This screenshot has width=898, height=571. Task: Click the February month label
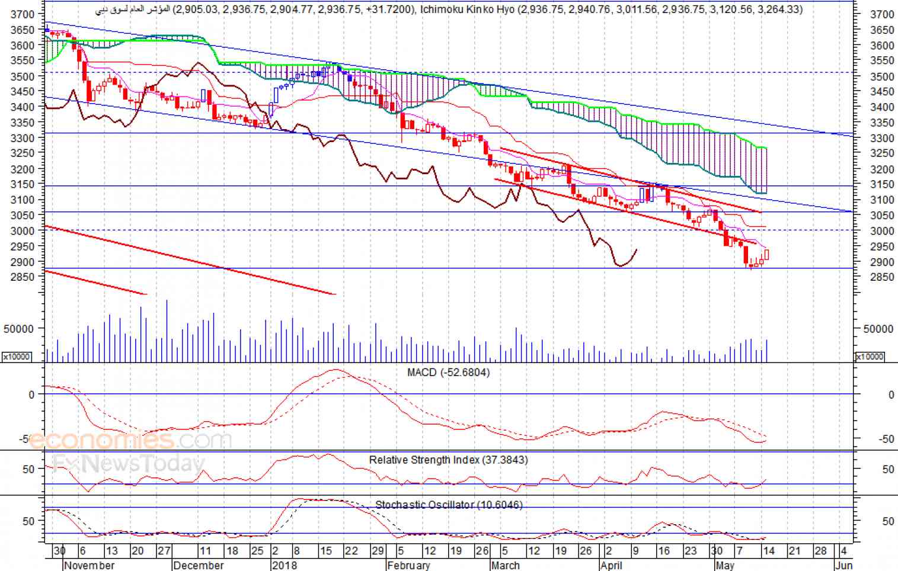[408, 565]
